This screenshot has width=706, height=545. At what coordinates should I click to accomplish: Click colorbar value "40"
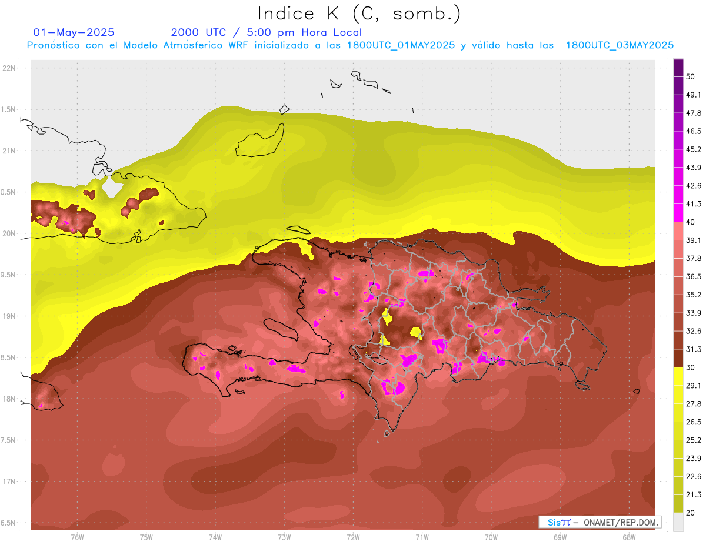pos(691,222)
